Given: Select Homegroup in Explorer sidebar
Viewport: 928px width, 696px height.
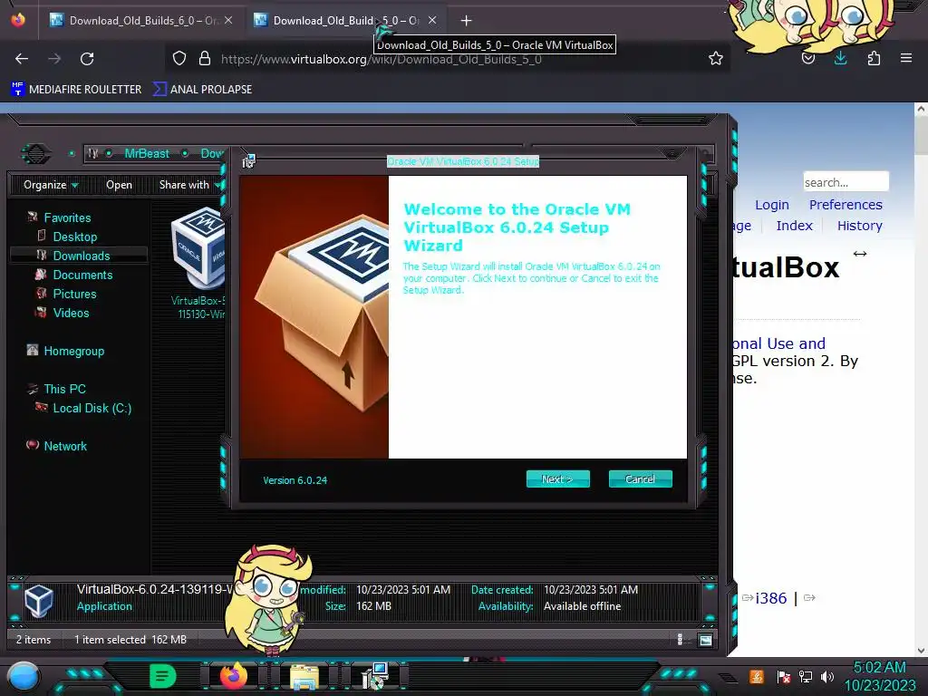Looking at the screenshot, I should pos(73,351).
